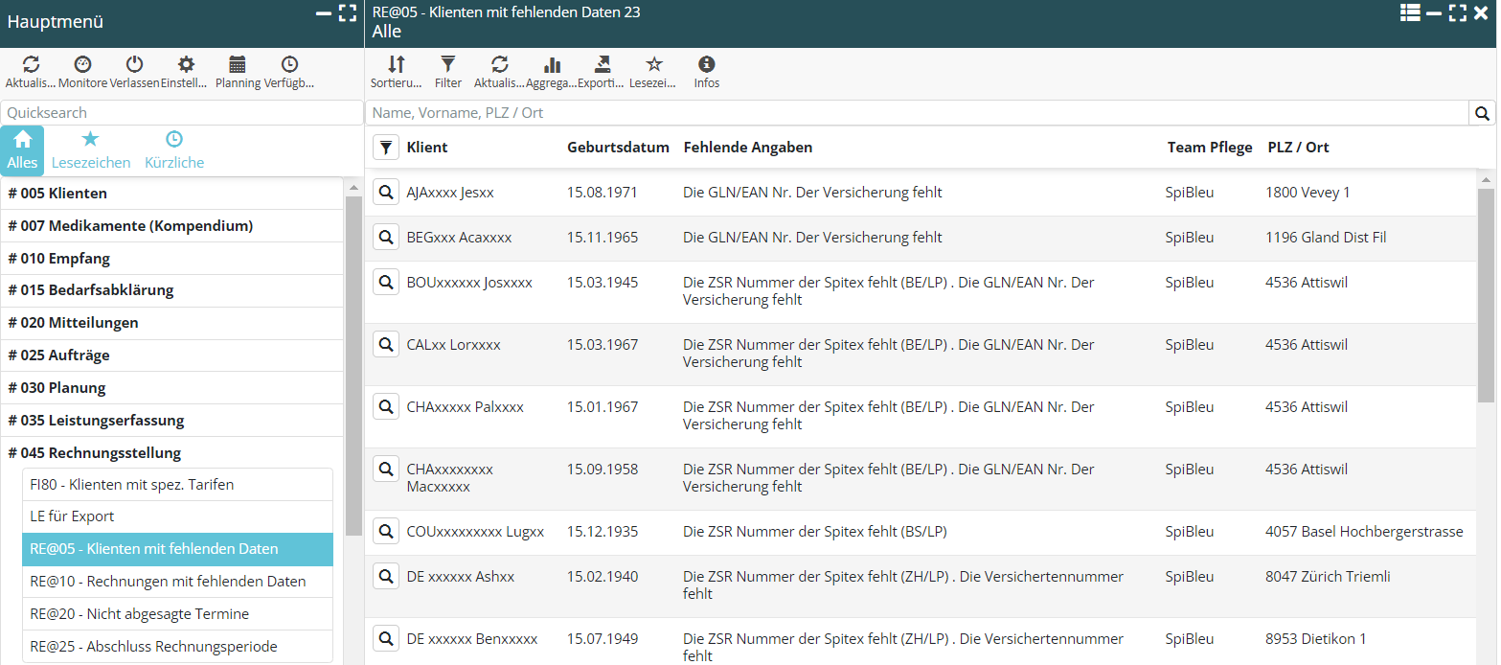Toggle column filter beside Klient header

(386, 148)
